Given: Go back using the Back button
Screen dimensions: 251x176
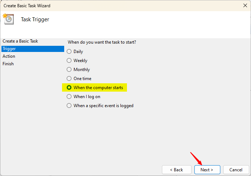Looking at the screenshot, I should 177,170.
